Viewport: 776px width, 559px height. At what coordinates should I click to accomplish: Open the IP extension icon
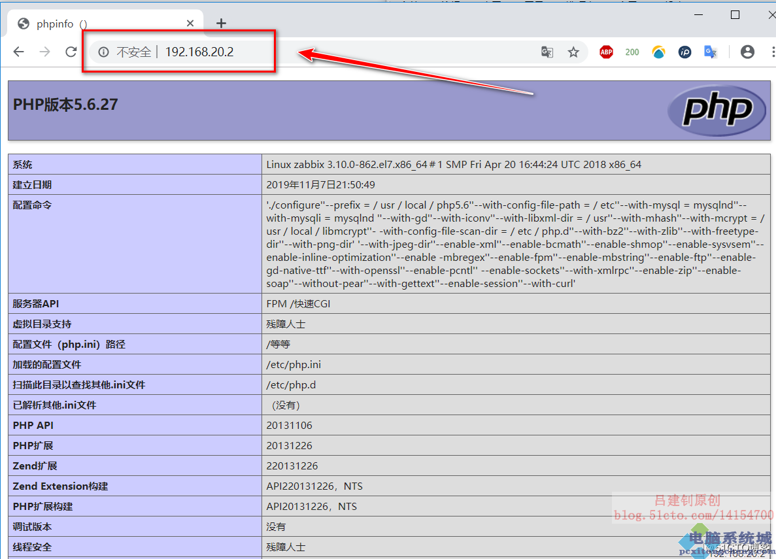(684, 52)
